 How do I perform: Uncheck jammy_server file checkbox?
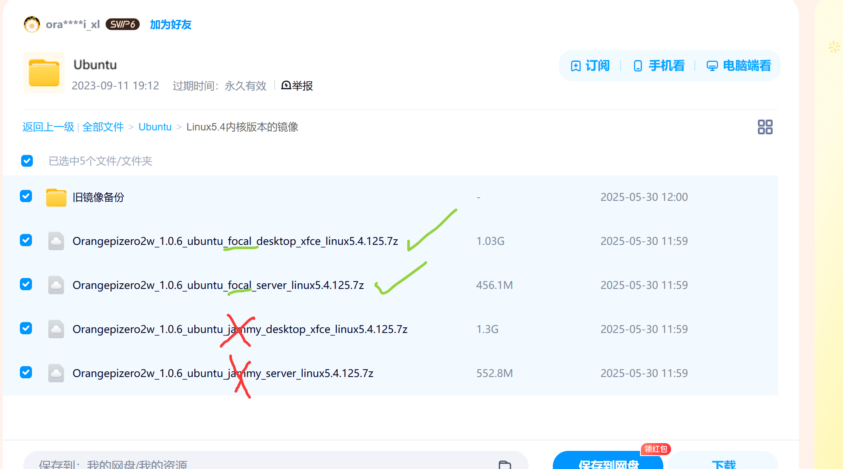26,372
